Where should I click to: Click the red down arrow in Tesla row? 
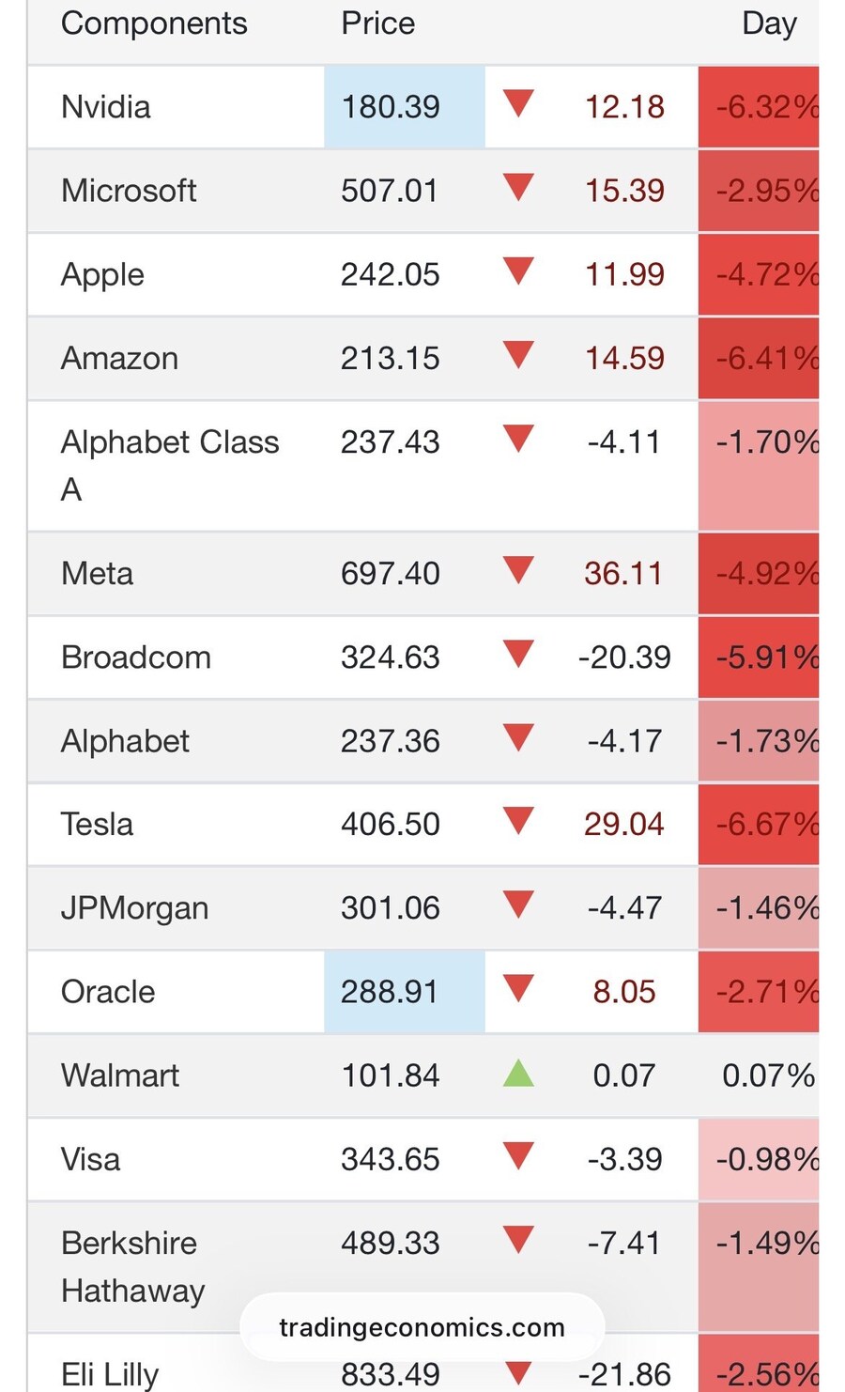point(518,821)
